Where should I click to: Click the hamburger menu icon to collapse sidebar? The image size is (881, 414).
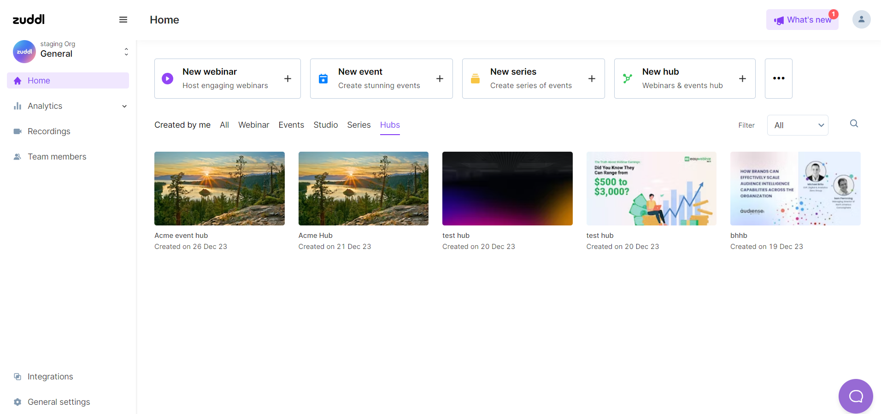123,20
